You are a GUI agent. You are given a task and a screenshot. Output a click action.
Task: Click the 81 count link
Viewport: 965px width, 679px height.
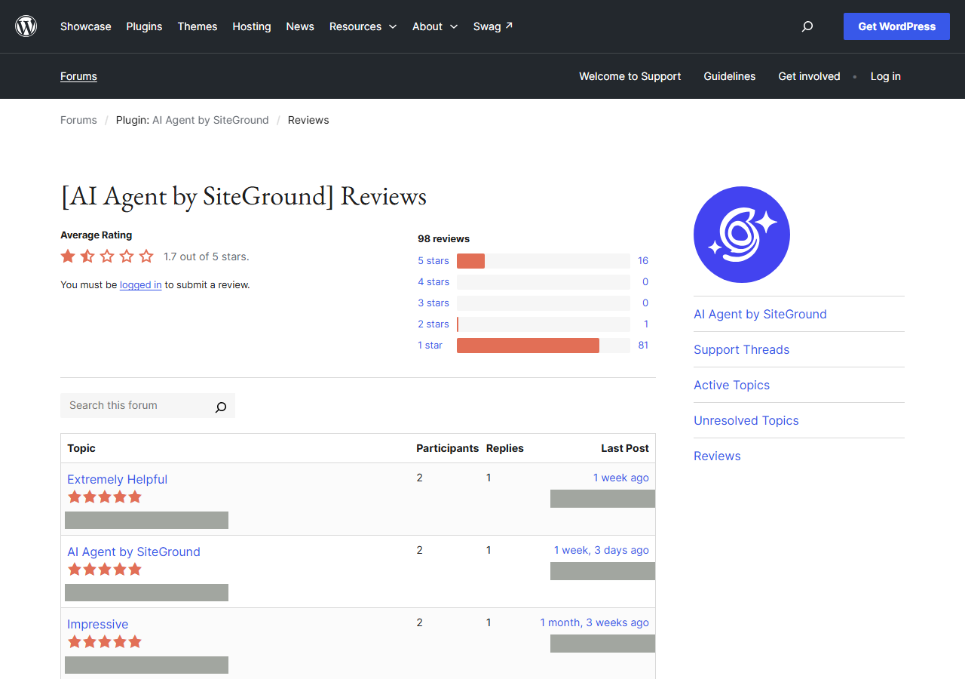tap(643, 346)
